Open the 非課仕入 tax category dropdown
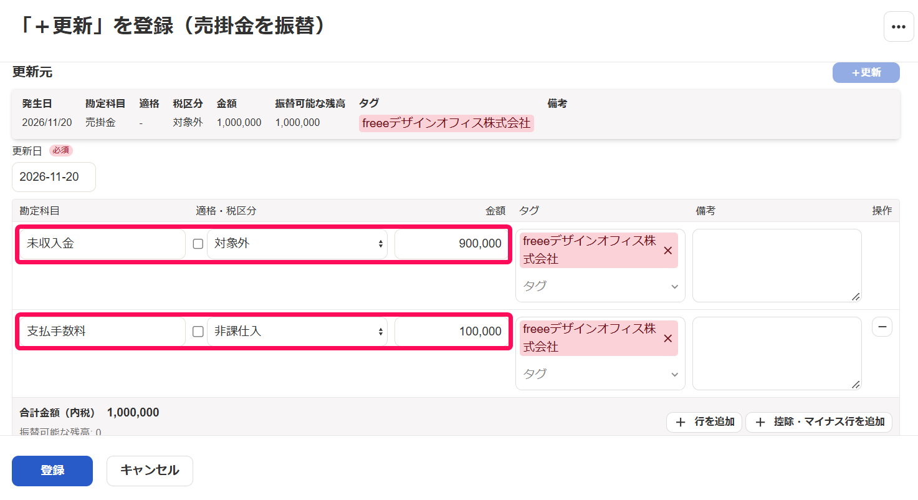Viewport: 918px width, 500px height. click(x=297, y=332)
